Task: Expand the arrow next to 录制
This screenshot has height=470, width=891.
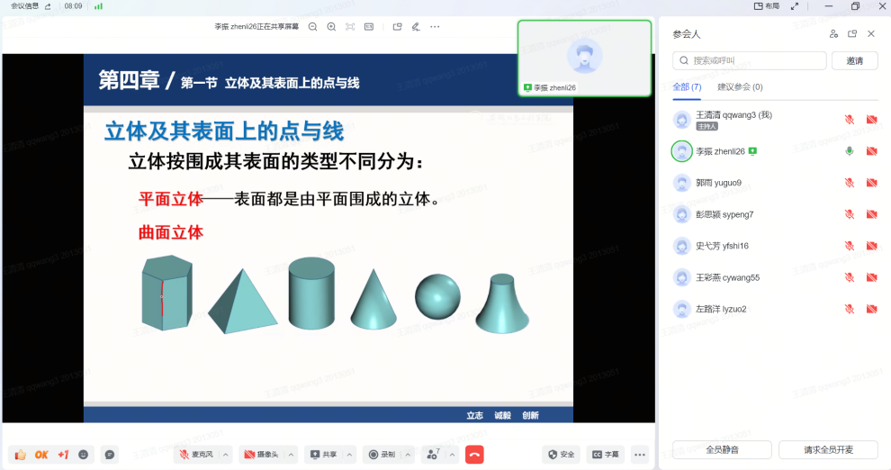Action: coord(408,455)
